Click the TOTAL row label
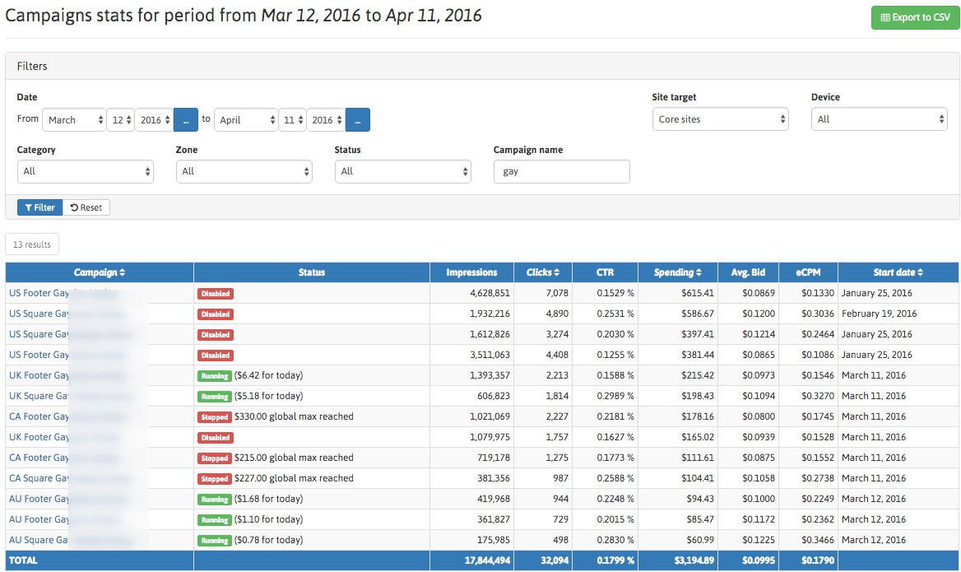The image size is (961, 572). (23, 560)
